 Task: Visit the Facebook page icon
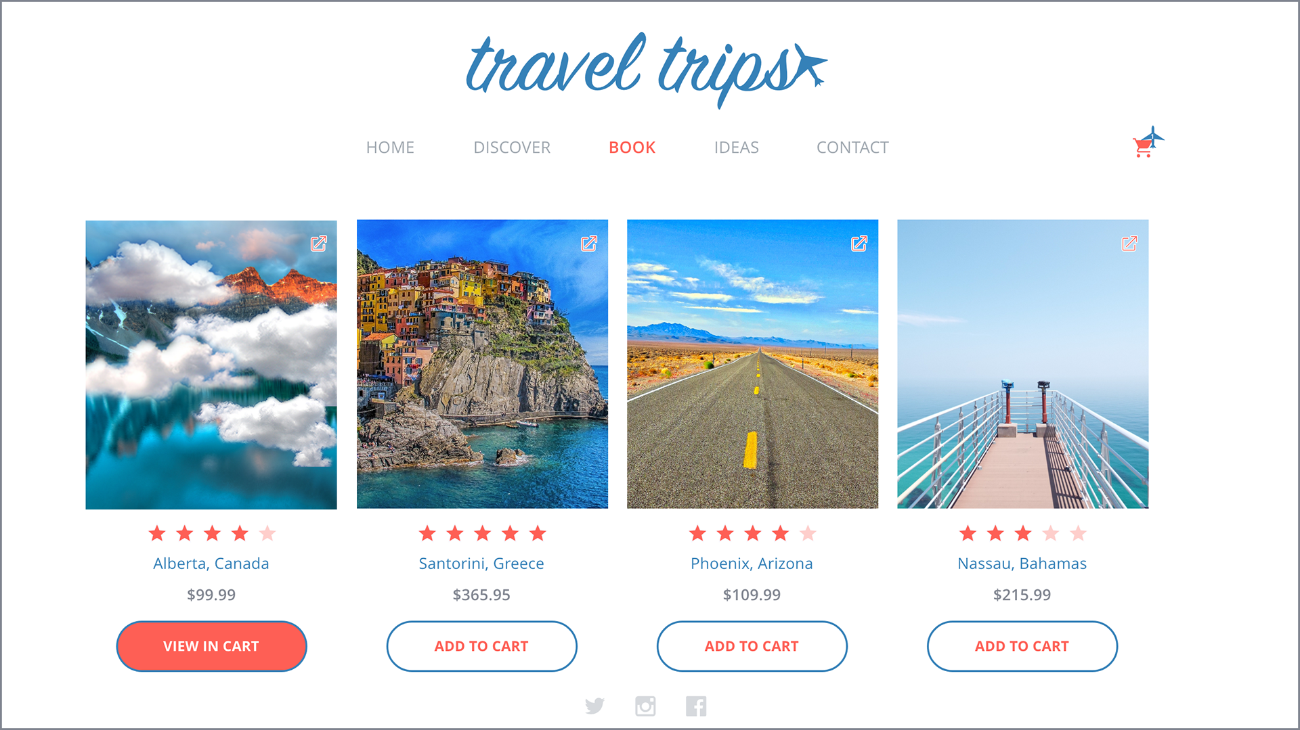coord(696,706)
